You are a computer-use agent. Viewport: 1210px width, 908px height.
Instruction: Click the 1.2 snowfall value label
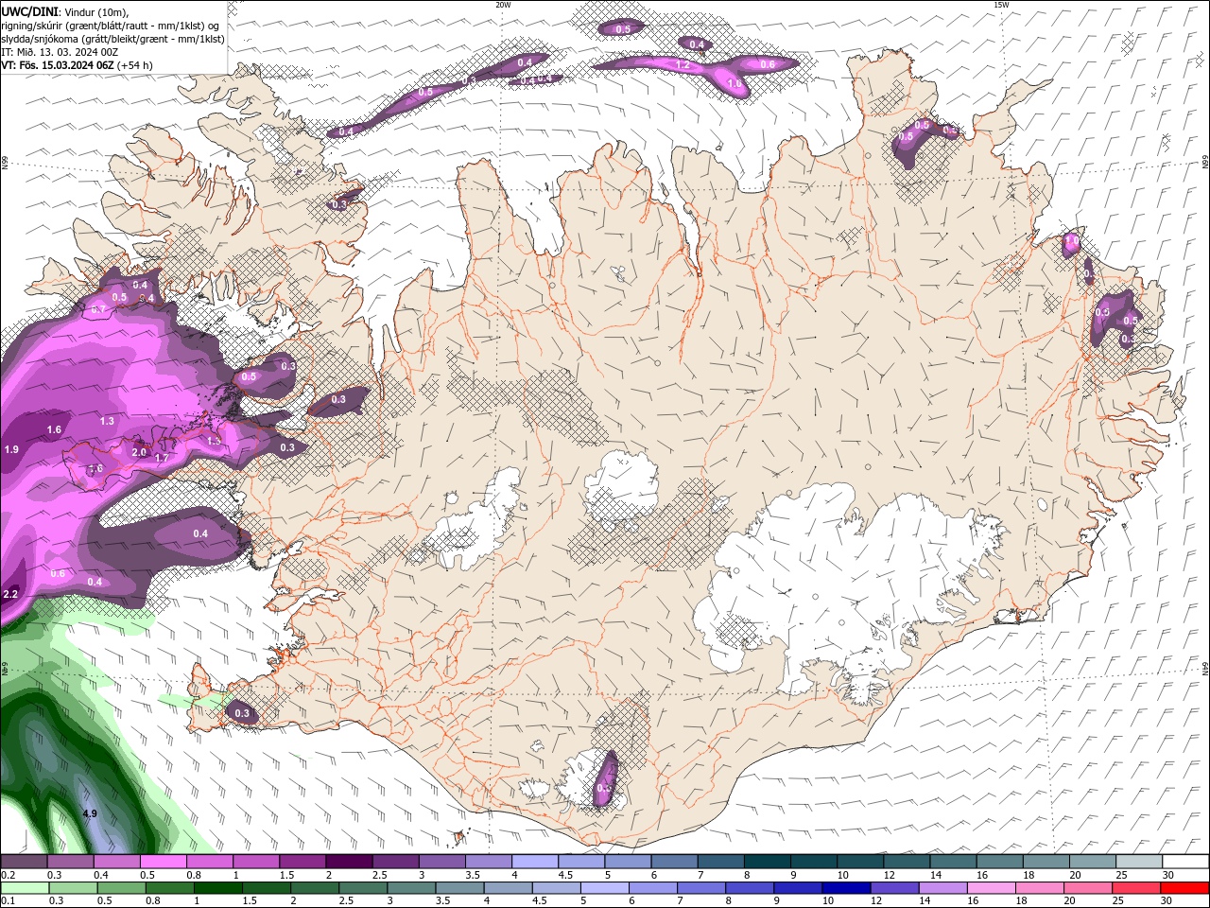683,65
